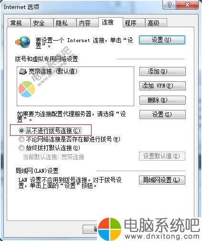Open 局域网设置(L) button
The image size is (202, 241).
[x=162, y=180]
